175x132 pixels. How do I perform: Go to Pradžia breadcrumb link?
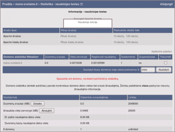point(7,4)
